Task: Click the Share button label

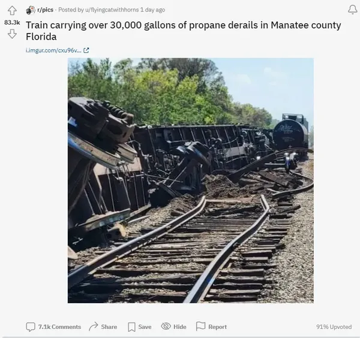Action: pos(109,327)
